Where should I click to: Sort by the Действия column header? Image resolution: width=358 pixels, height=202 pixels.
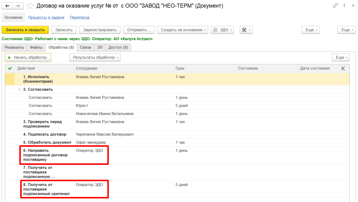click(44, 68)
